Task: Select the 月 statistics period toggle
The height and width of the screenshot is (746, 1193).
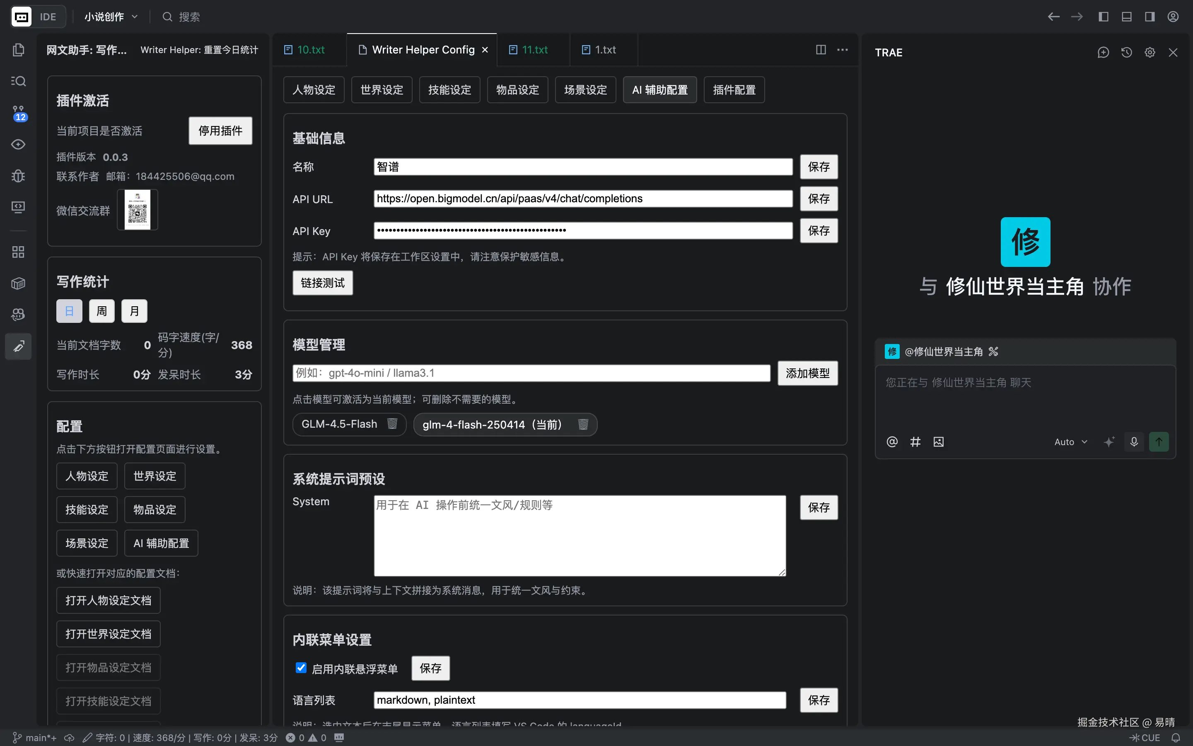Action: pos(134,311)
